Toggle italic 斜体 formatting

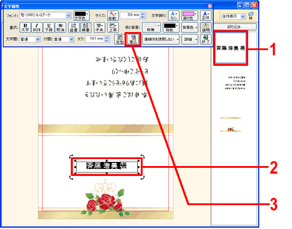click(37, 27)
